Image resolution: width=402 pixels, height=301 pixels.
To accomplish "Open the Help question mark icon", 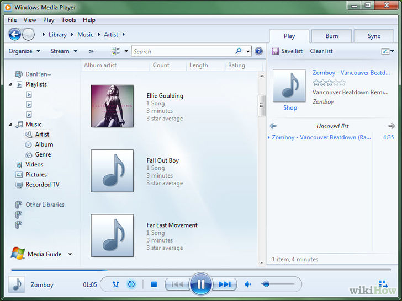I will click(258, 51).
